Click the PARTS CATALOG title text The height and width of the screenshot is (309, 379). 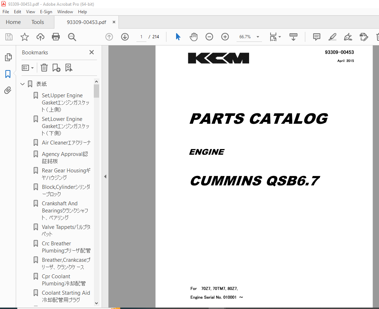coord(259,119)
